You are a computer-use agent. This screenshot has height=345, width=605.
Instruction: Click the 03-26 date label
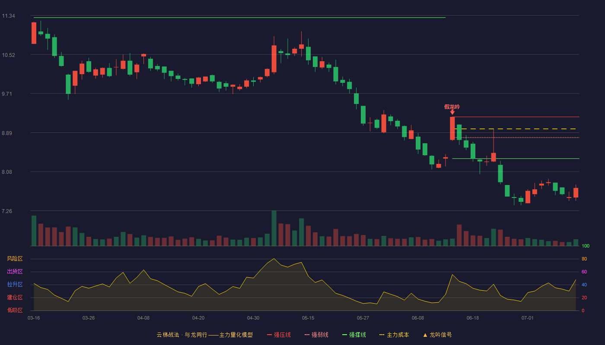click(x=89, y=318)
